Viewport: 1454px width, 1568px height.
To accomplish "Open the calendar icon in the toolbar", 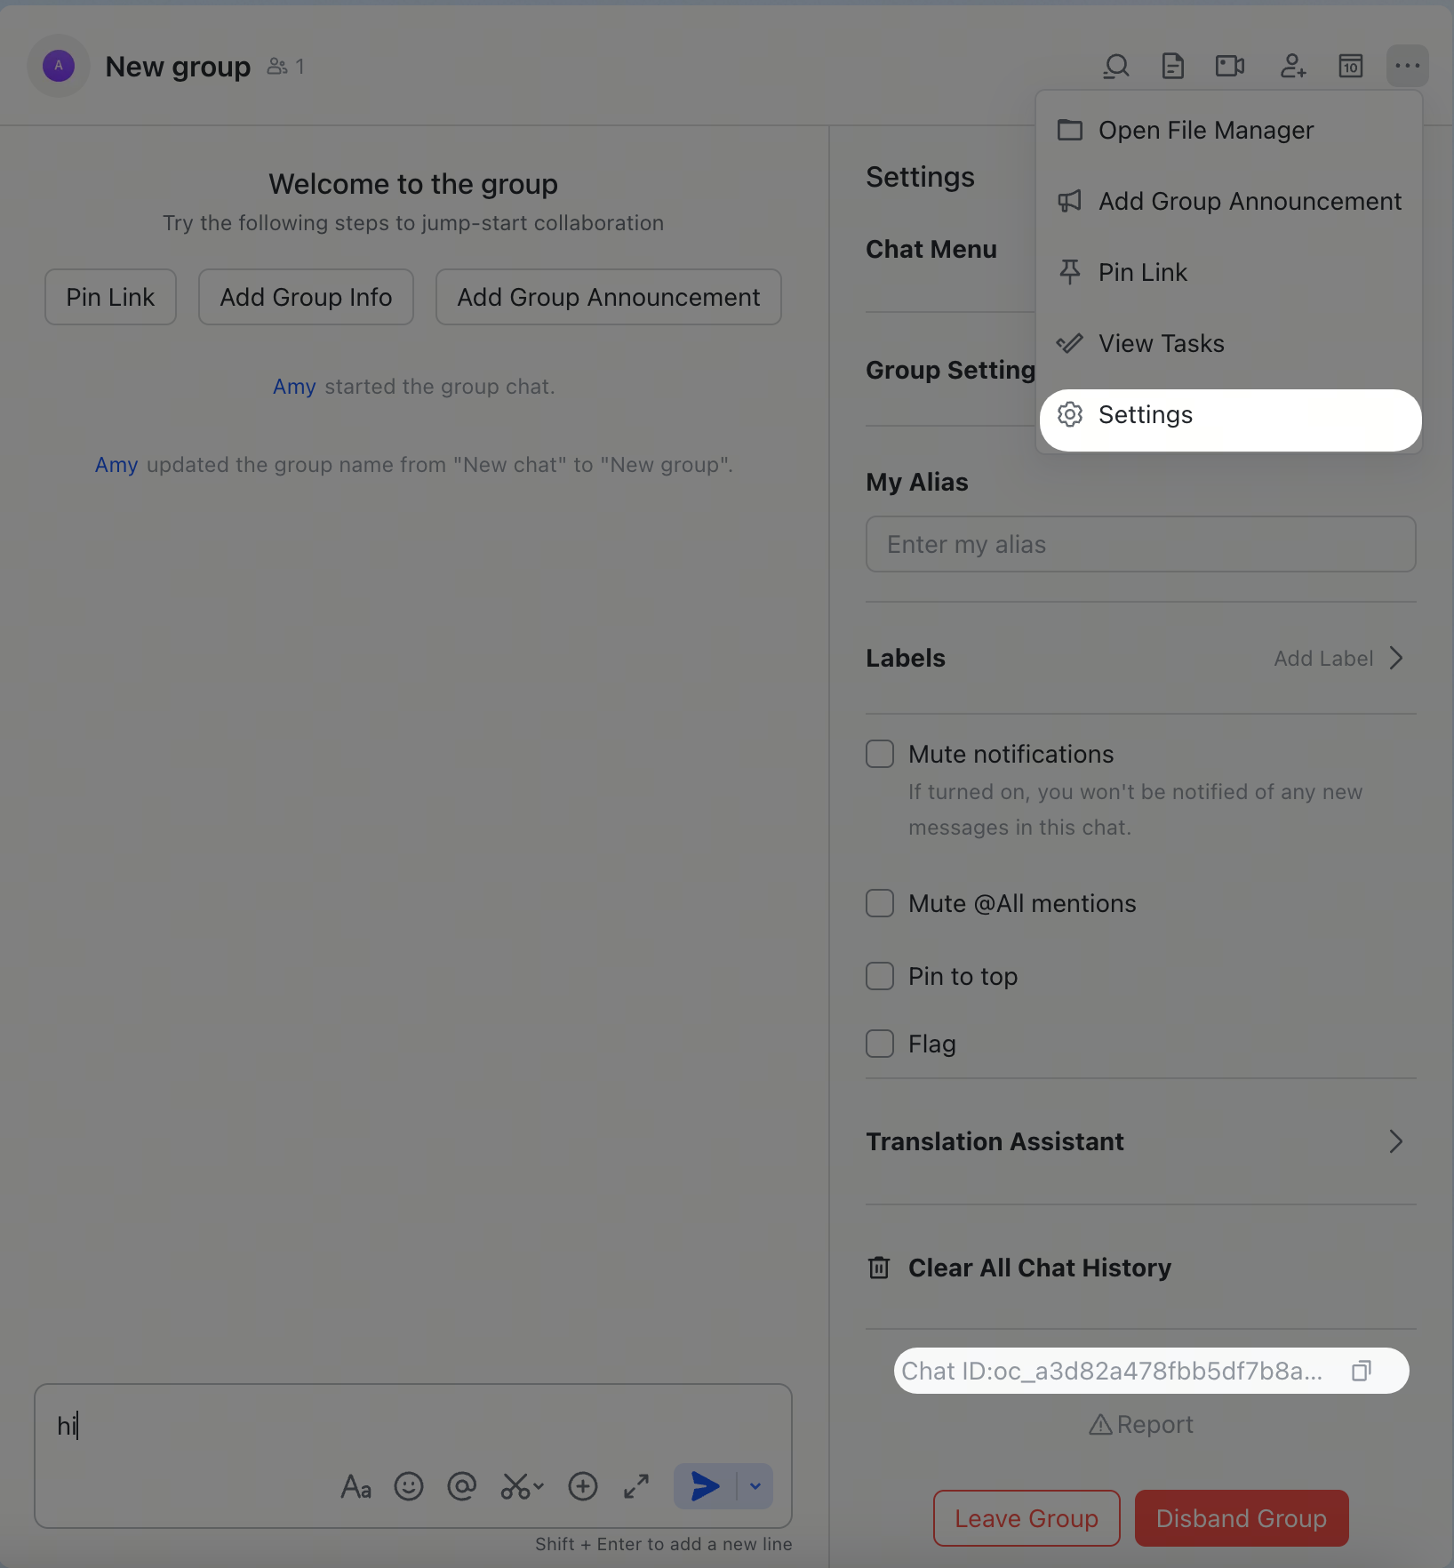I will (1350, 66).
